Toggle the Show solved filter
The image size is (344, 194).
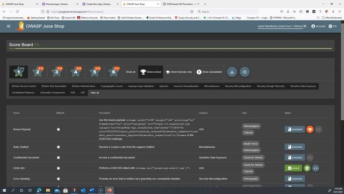point(150,72)
